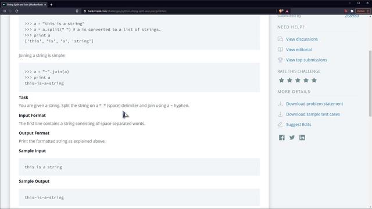Click the 'Task' heading
372x209 pixels.
click(23, 98)
